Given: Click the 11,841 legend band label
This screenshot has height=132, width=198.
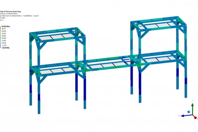Looking at the screenshot, I should (x=4, y=40).
